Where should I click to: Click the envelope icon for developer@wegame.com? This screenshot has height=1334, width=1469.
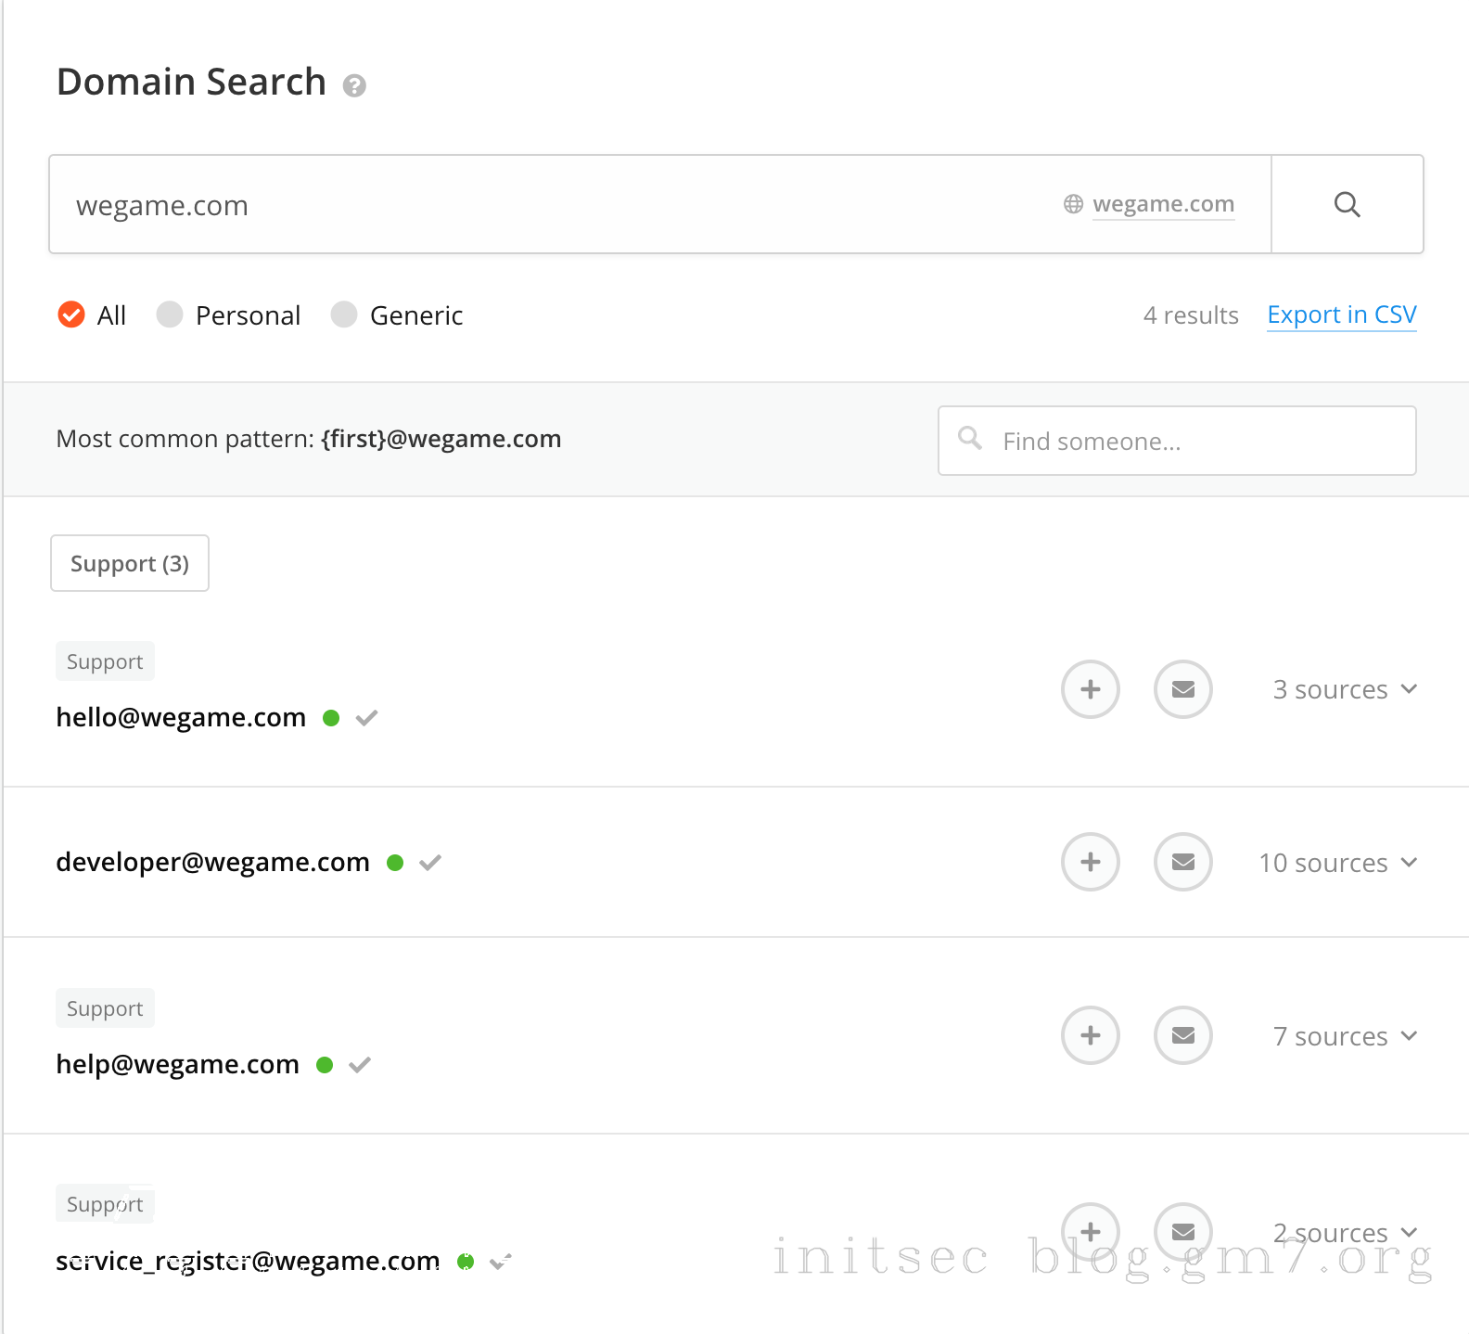(1182, 862)
